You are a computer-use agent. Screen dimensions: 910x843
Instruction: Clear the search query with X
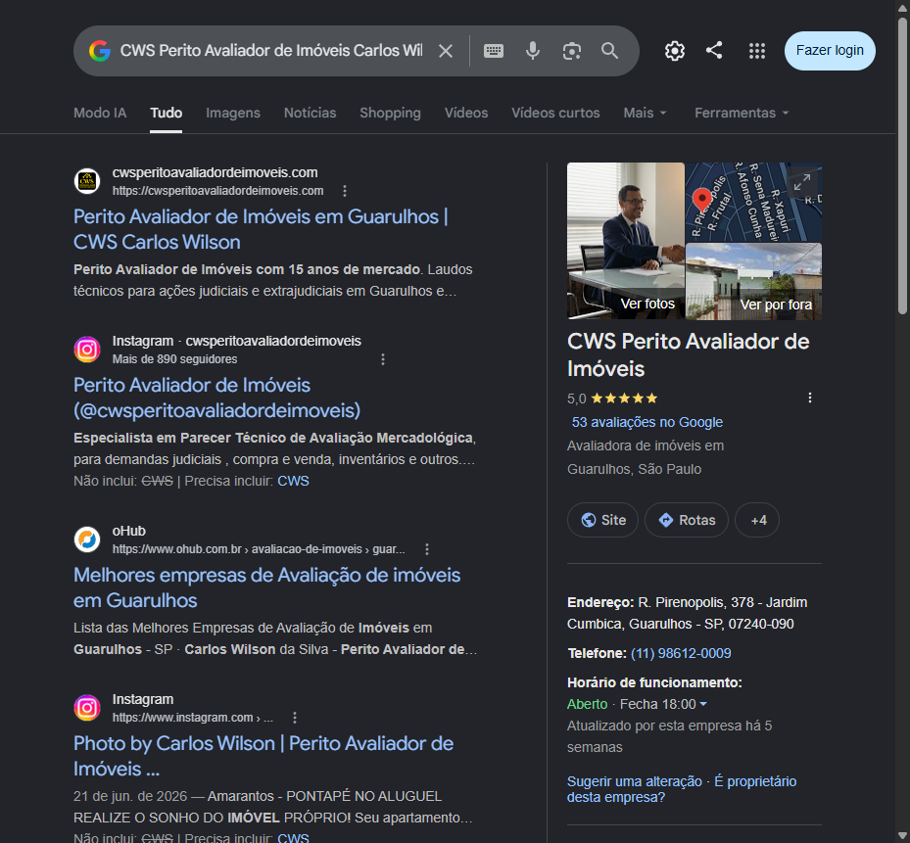446,51
